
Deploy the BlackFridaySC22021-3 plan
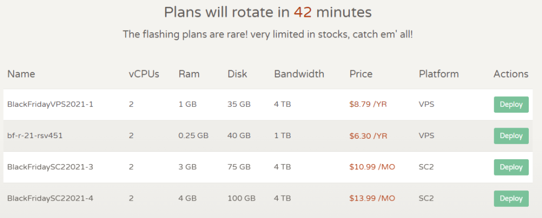[511, 167]
